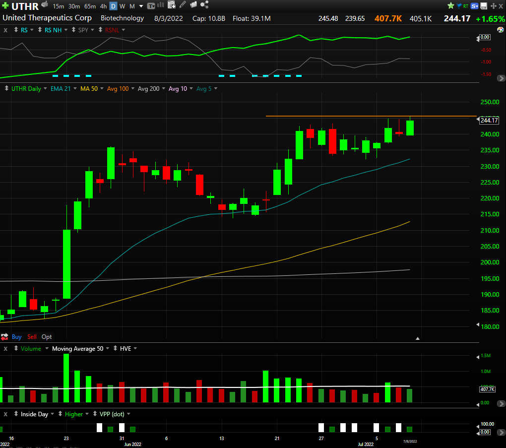Viewport: 506px width, 448px height.
Task: Open the Avg 5 indicator label
Action: (x=204, y=88)
